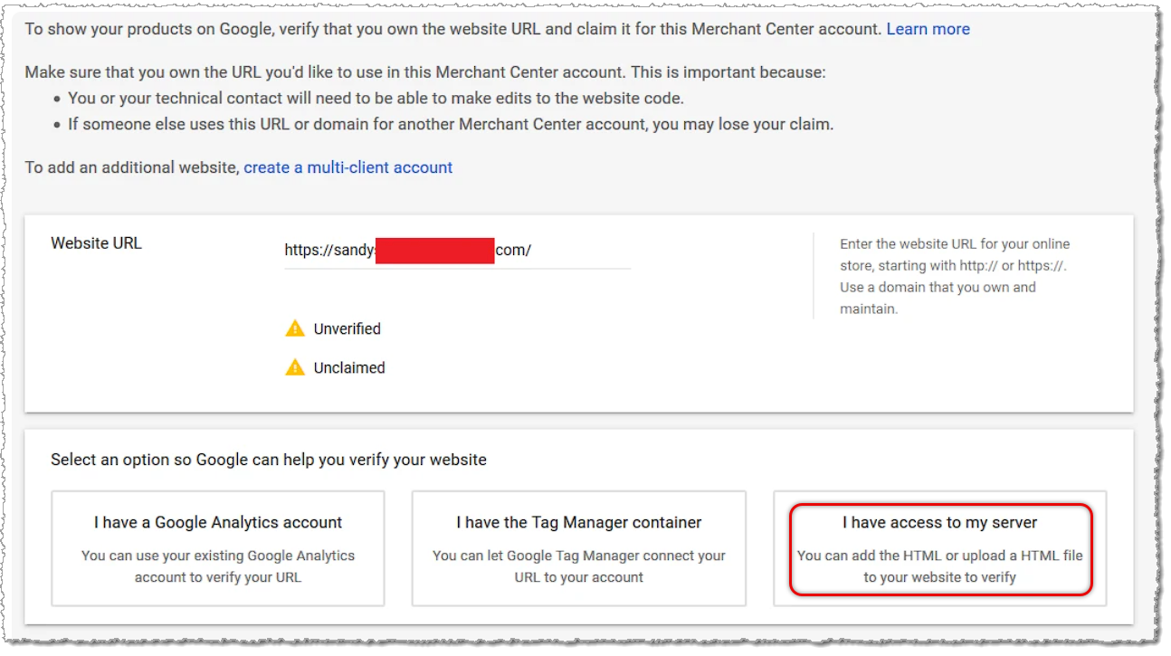Click the text To add an additional website
Screen dimensions: 1171x656
point(132,167)
